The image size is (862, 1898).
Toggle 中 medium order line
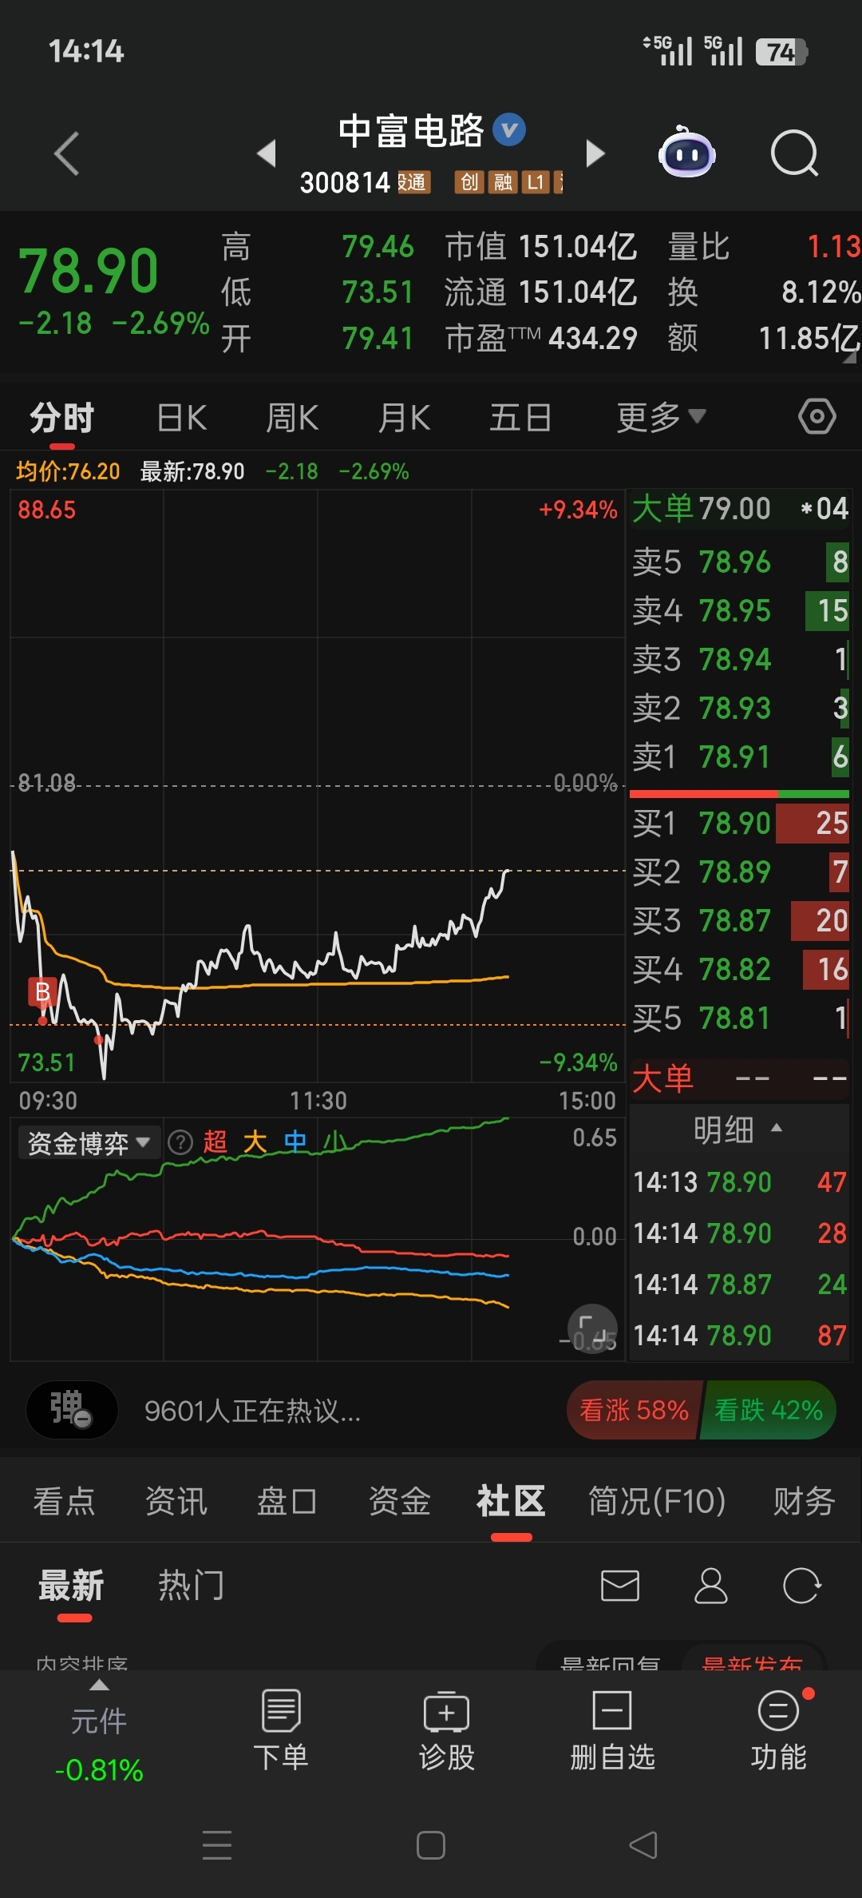click(x=295, y=1142)
